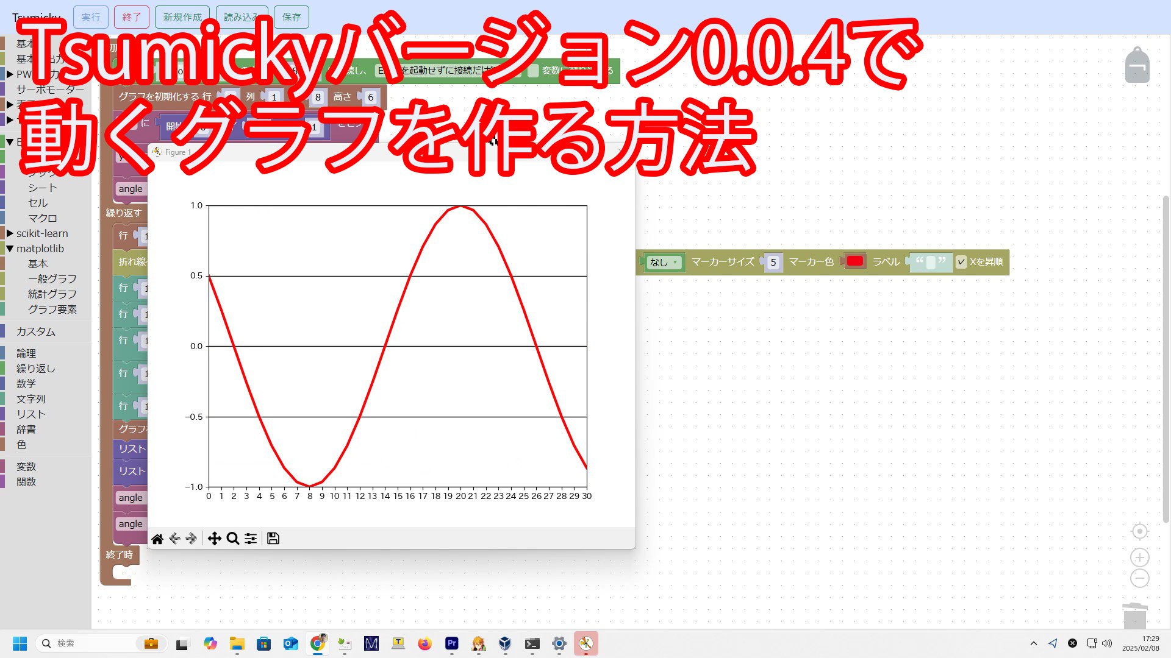Save the figure with the floppy icon

(273, 539)
